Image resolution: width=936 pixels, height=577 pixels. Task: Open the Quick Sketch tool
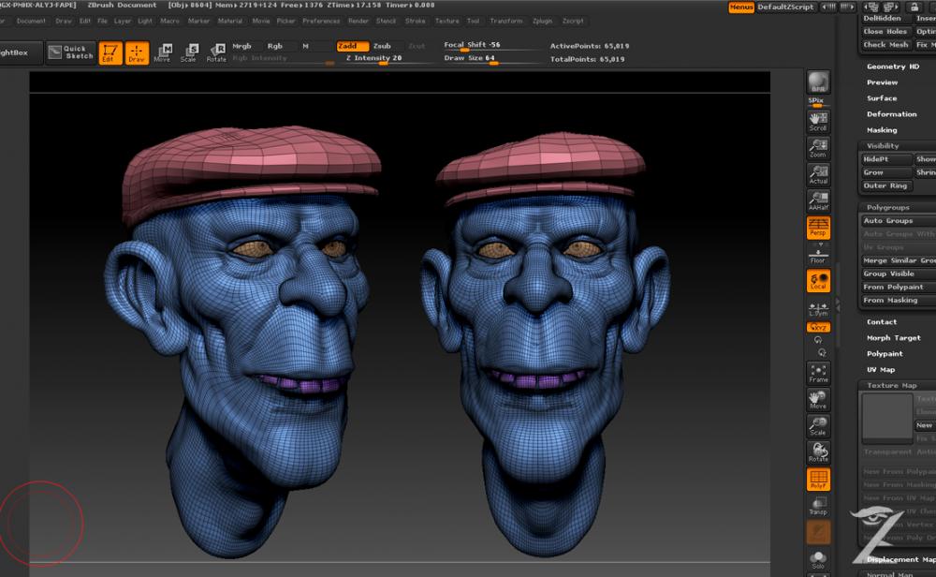[71, 52]
